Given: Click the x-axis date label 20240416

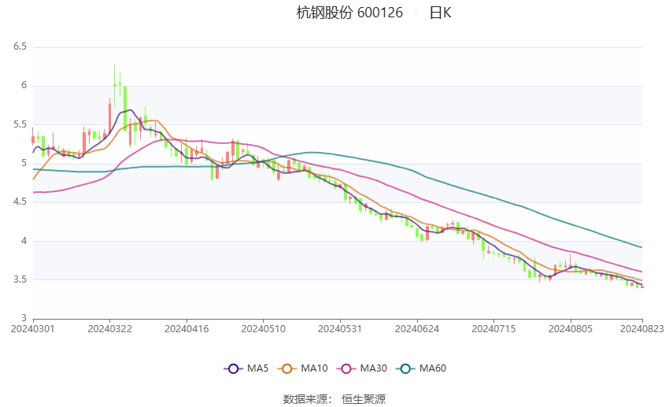Looking at the screenshot, I should tap(187, 329).
